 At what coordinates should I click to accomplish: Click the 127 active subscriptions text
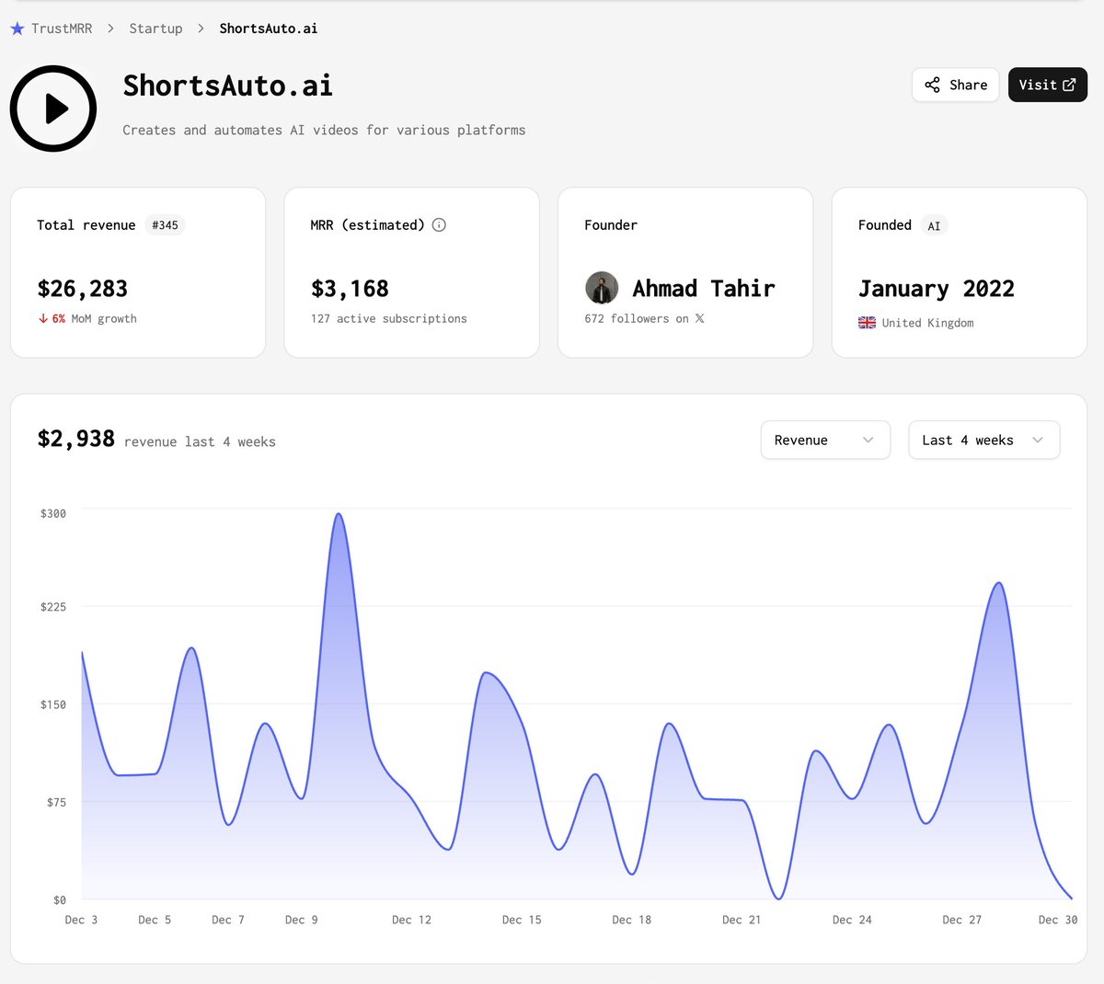click(x=389, y=319)
